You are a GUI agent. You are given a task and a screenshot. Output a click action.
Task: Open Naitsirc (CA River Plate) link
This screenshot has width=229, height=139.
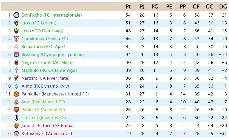coord(45,78)
